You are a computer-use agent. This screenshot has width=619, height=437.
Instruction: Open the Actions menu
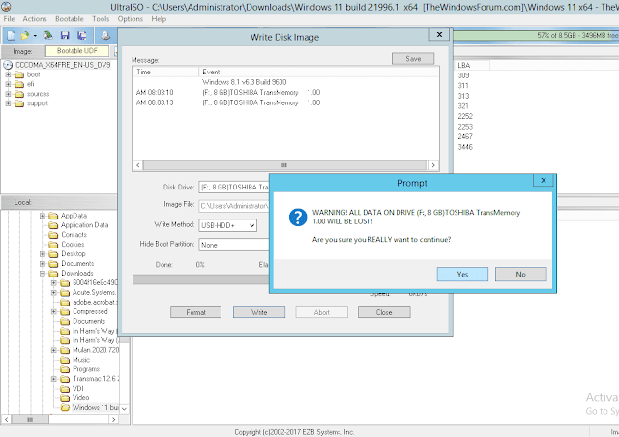tap(35, 19)
